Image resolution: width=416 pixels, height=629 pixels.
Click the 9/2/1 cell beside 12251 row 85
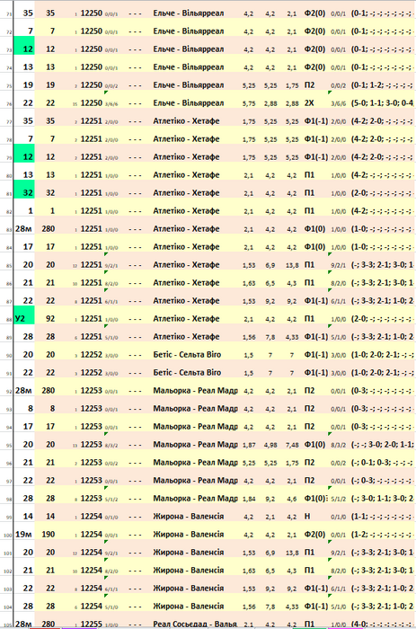tap(111, 266)
